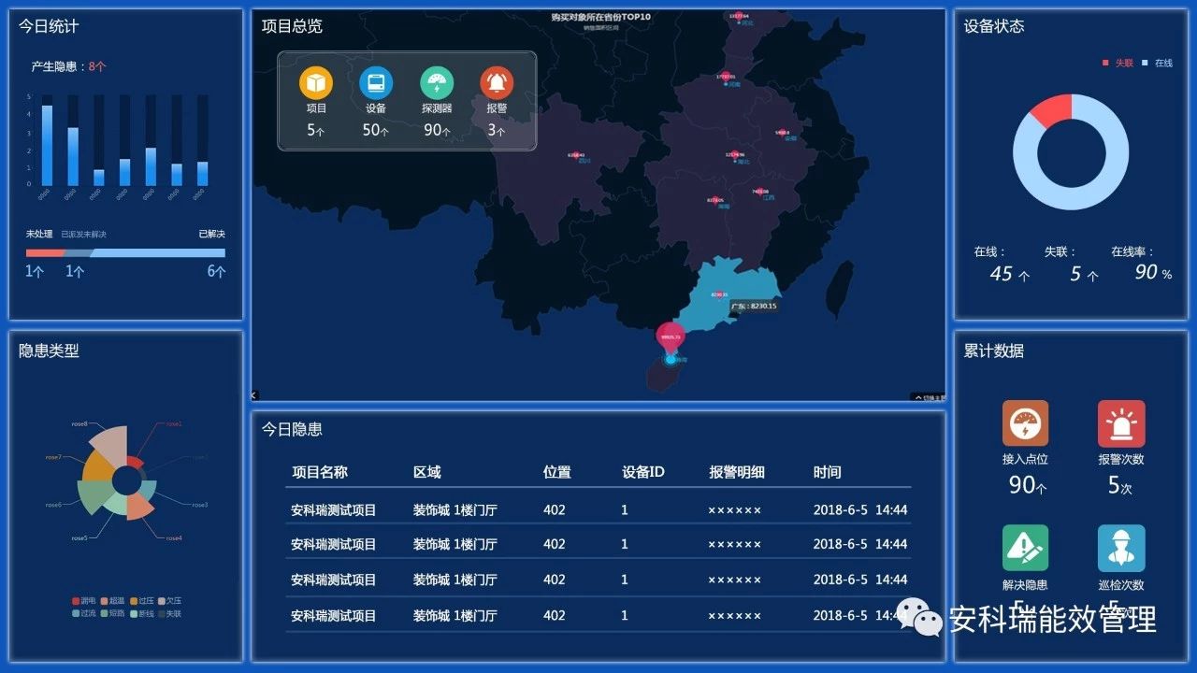Toggle the 过压 legend item
Viewport: 1197px width, 673px height.
[142, 600]
